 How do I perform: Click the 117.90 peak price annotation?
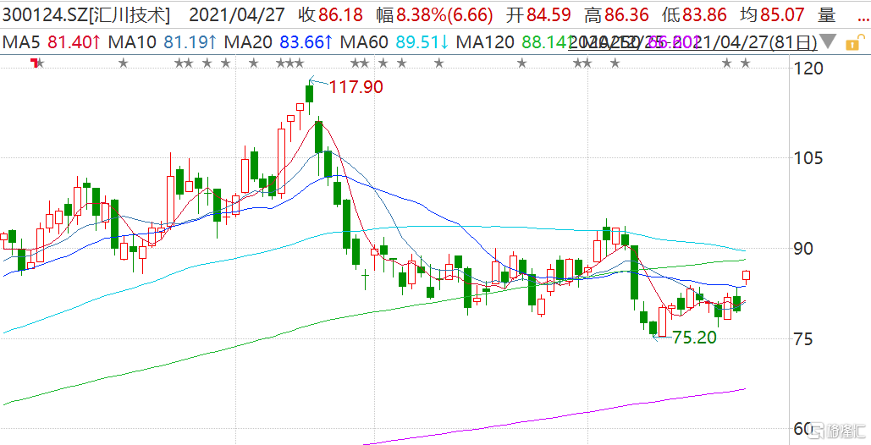pyautogui.click(x=356, y=87)
